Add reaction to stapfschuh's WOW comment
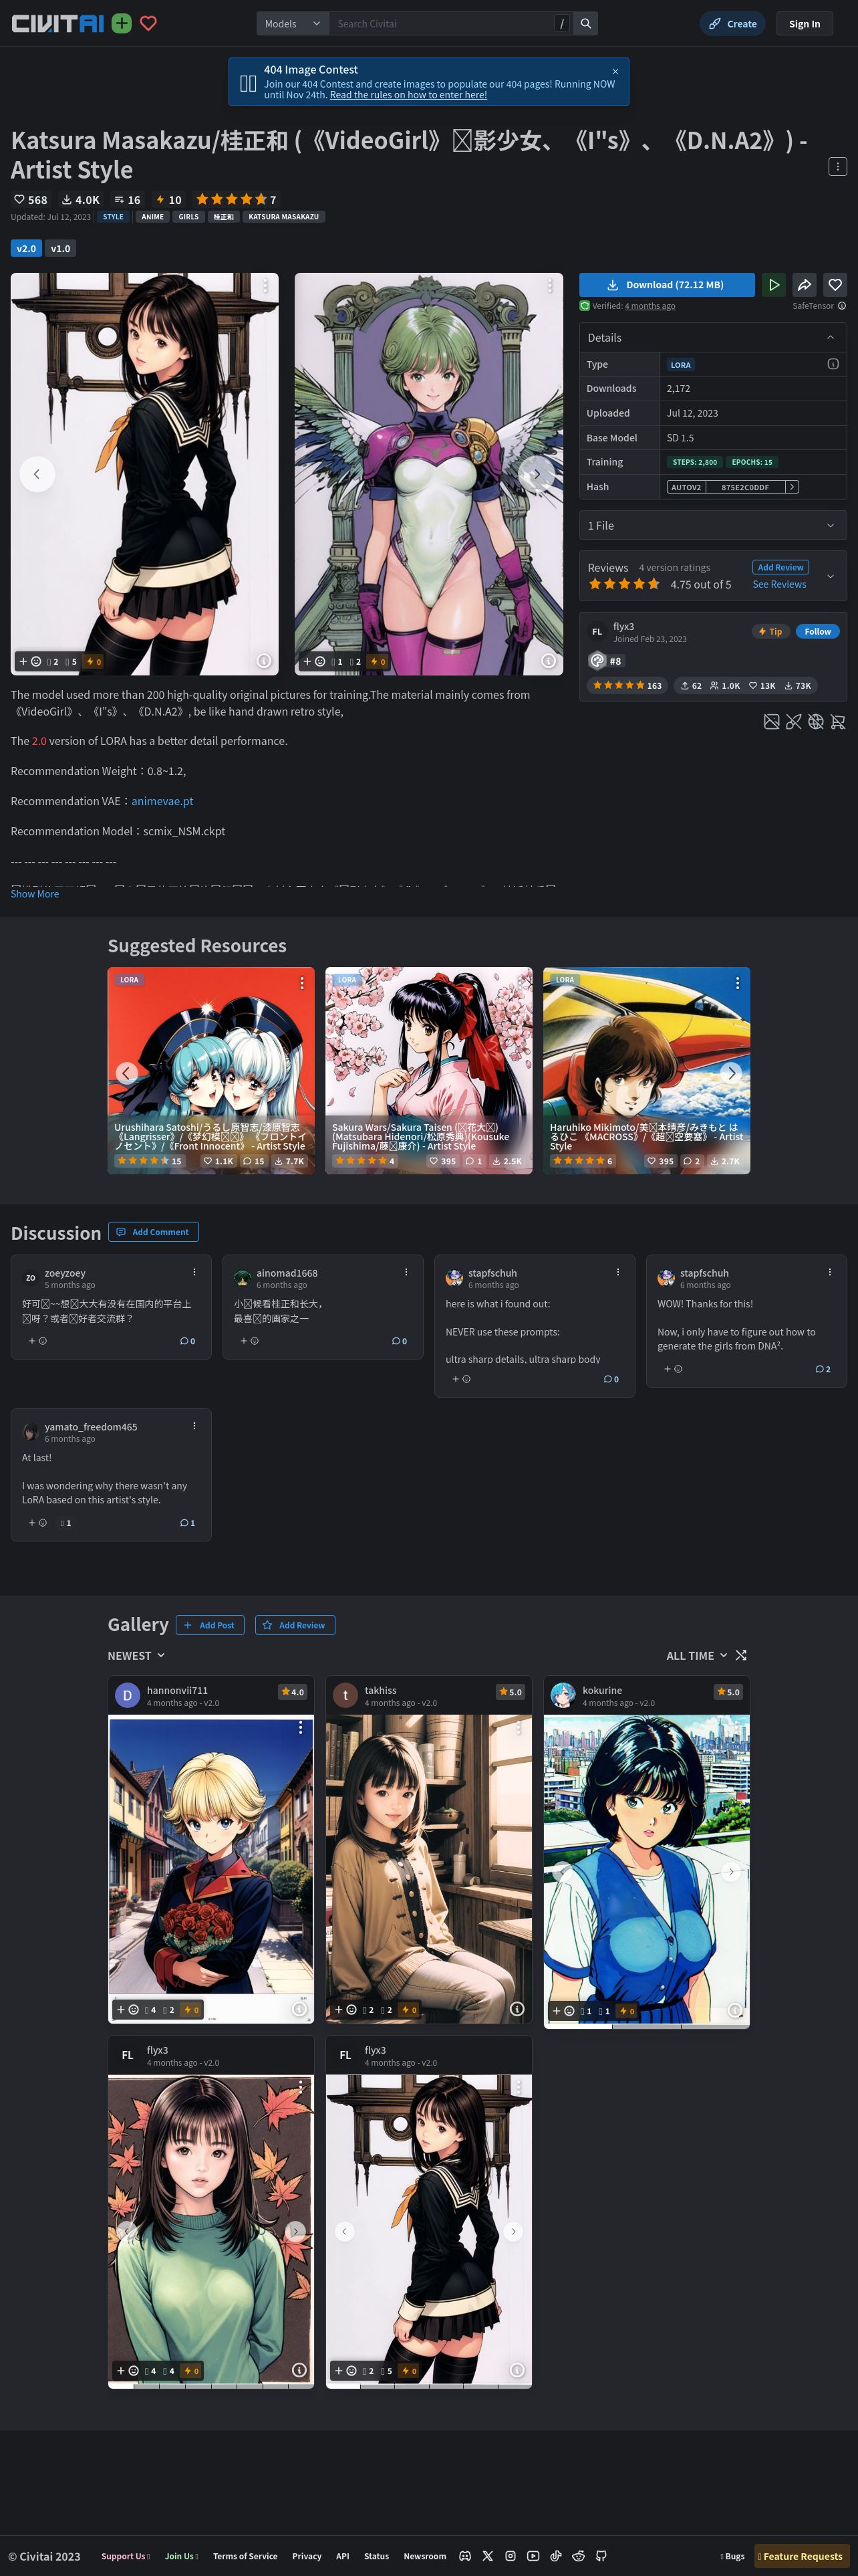The height and width of the screenshot is (2576, 858). 673,1369
